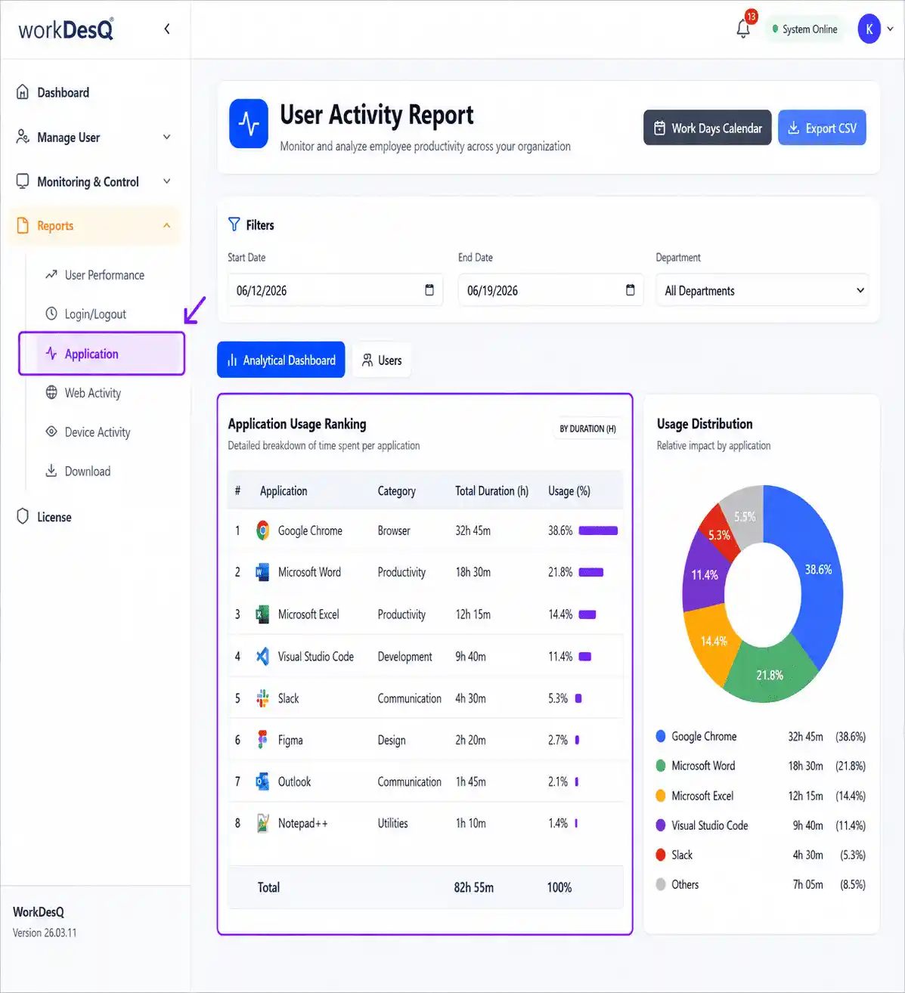Click the Monitoring & Control monitor icon
The height and width of the screenshot is (993, 905).
(x=23, y=181)
